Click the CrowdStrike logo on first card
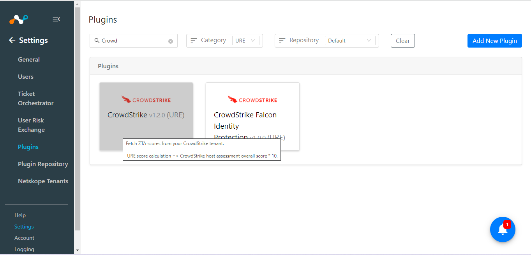 [x=146, y=100]
